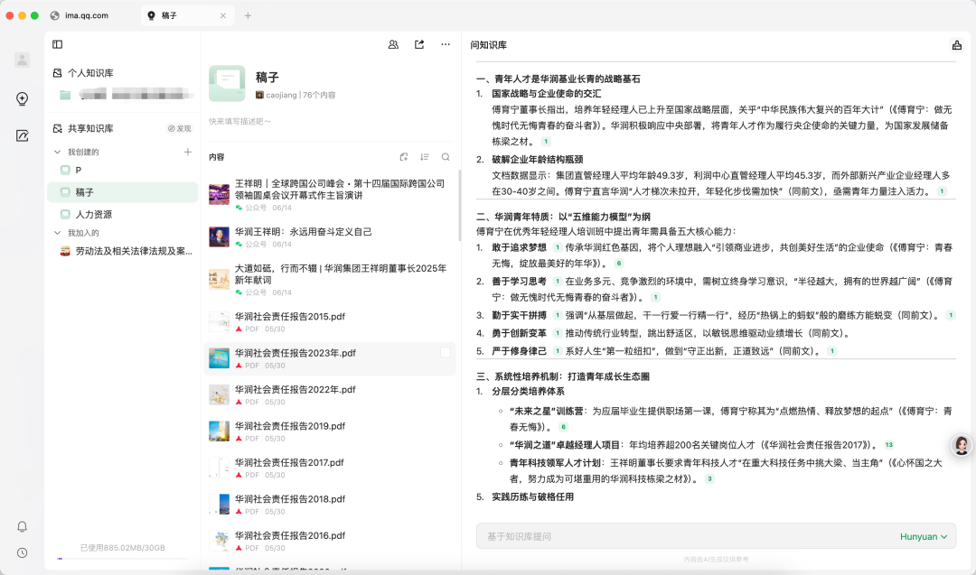This screenshot has width=976, height=575.
Task: Switch to the ima.qq.com browser tab
Action: (86, 15)
